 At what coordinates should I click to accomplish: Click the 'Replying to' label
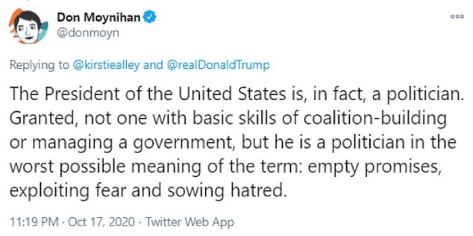click(39, 65)
